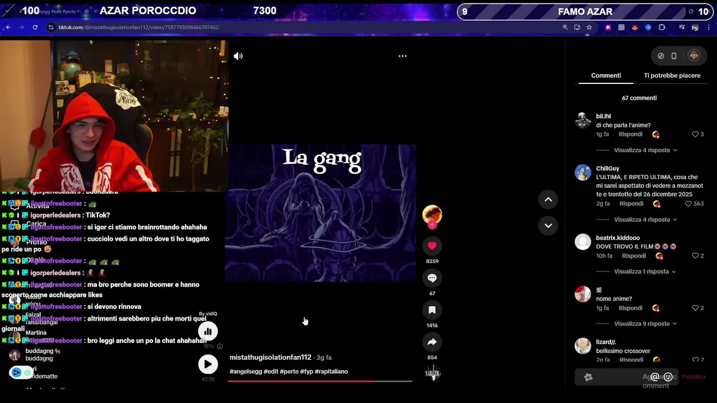Reply to beatrix.kiddooo comment
This screenshot has height=403, width=717.
[x=634, y=256]
